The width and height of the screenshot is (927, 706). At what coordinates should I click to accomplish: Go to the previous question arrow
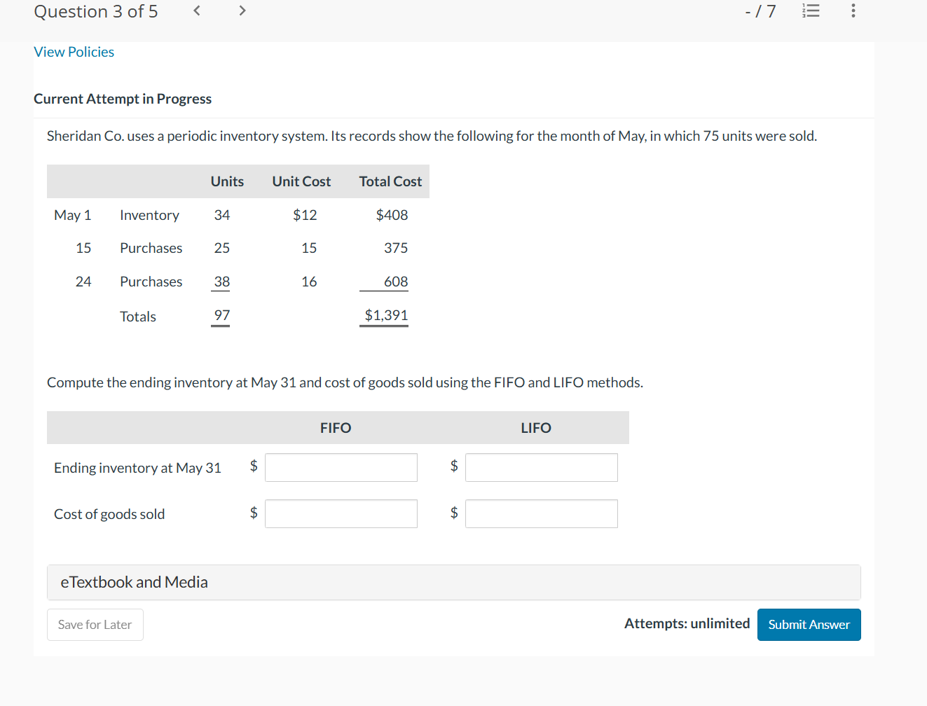197,11
